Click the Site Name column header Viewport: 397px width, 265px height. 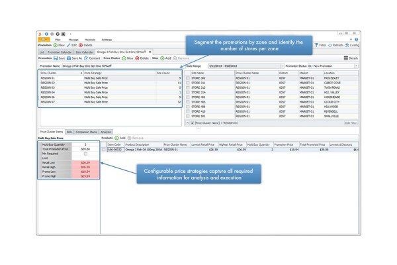coord(212,73)
